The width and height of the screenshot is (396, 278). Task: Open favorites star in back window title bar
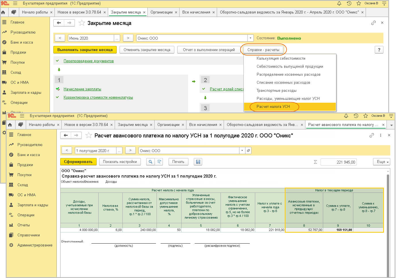[x=358, y=3]
